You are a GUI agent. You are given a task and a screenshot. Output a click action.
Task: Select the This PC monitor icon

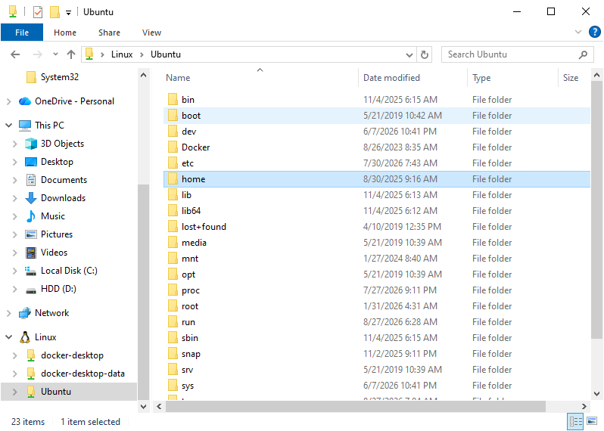(25, 126)
